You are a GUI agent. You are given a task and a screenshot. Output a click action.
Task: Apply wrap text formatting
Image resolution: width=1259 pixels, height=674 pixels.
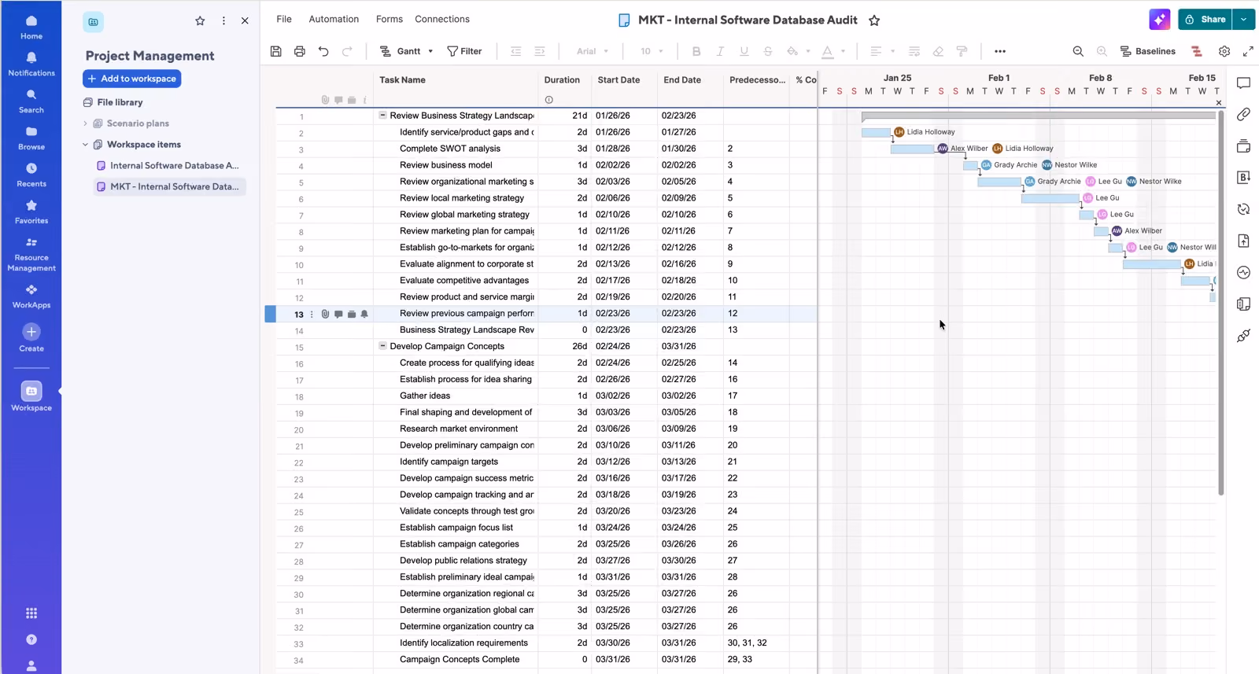click(914, 51)
